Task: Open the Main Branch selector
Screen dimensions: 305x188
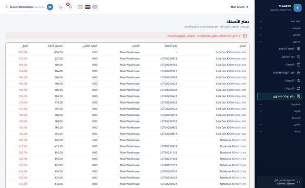Action: (239, 7)
